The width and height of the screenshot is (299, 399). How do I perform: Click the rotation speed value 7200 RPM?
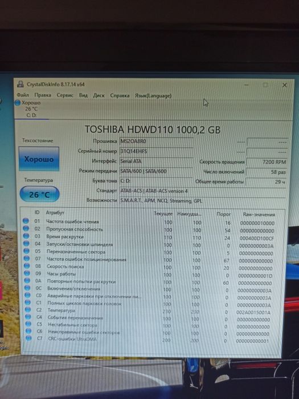tap(267, 162)
